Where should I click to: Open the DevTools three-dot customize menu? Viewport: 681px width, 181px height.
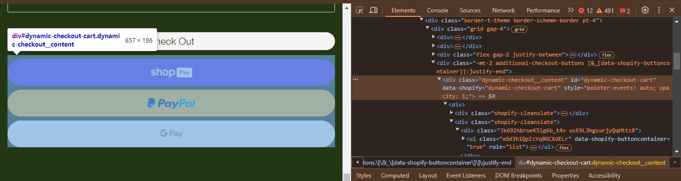pyautogui.click(x=659, y=10)
